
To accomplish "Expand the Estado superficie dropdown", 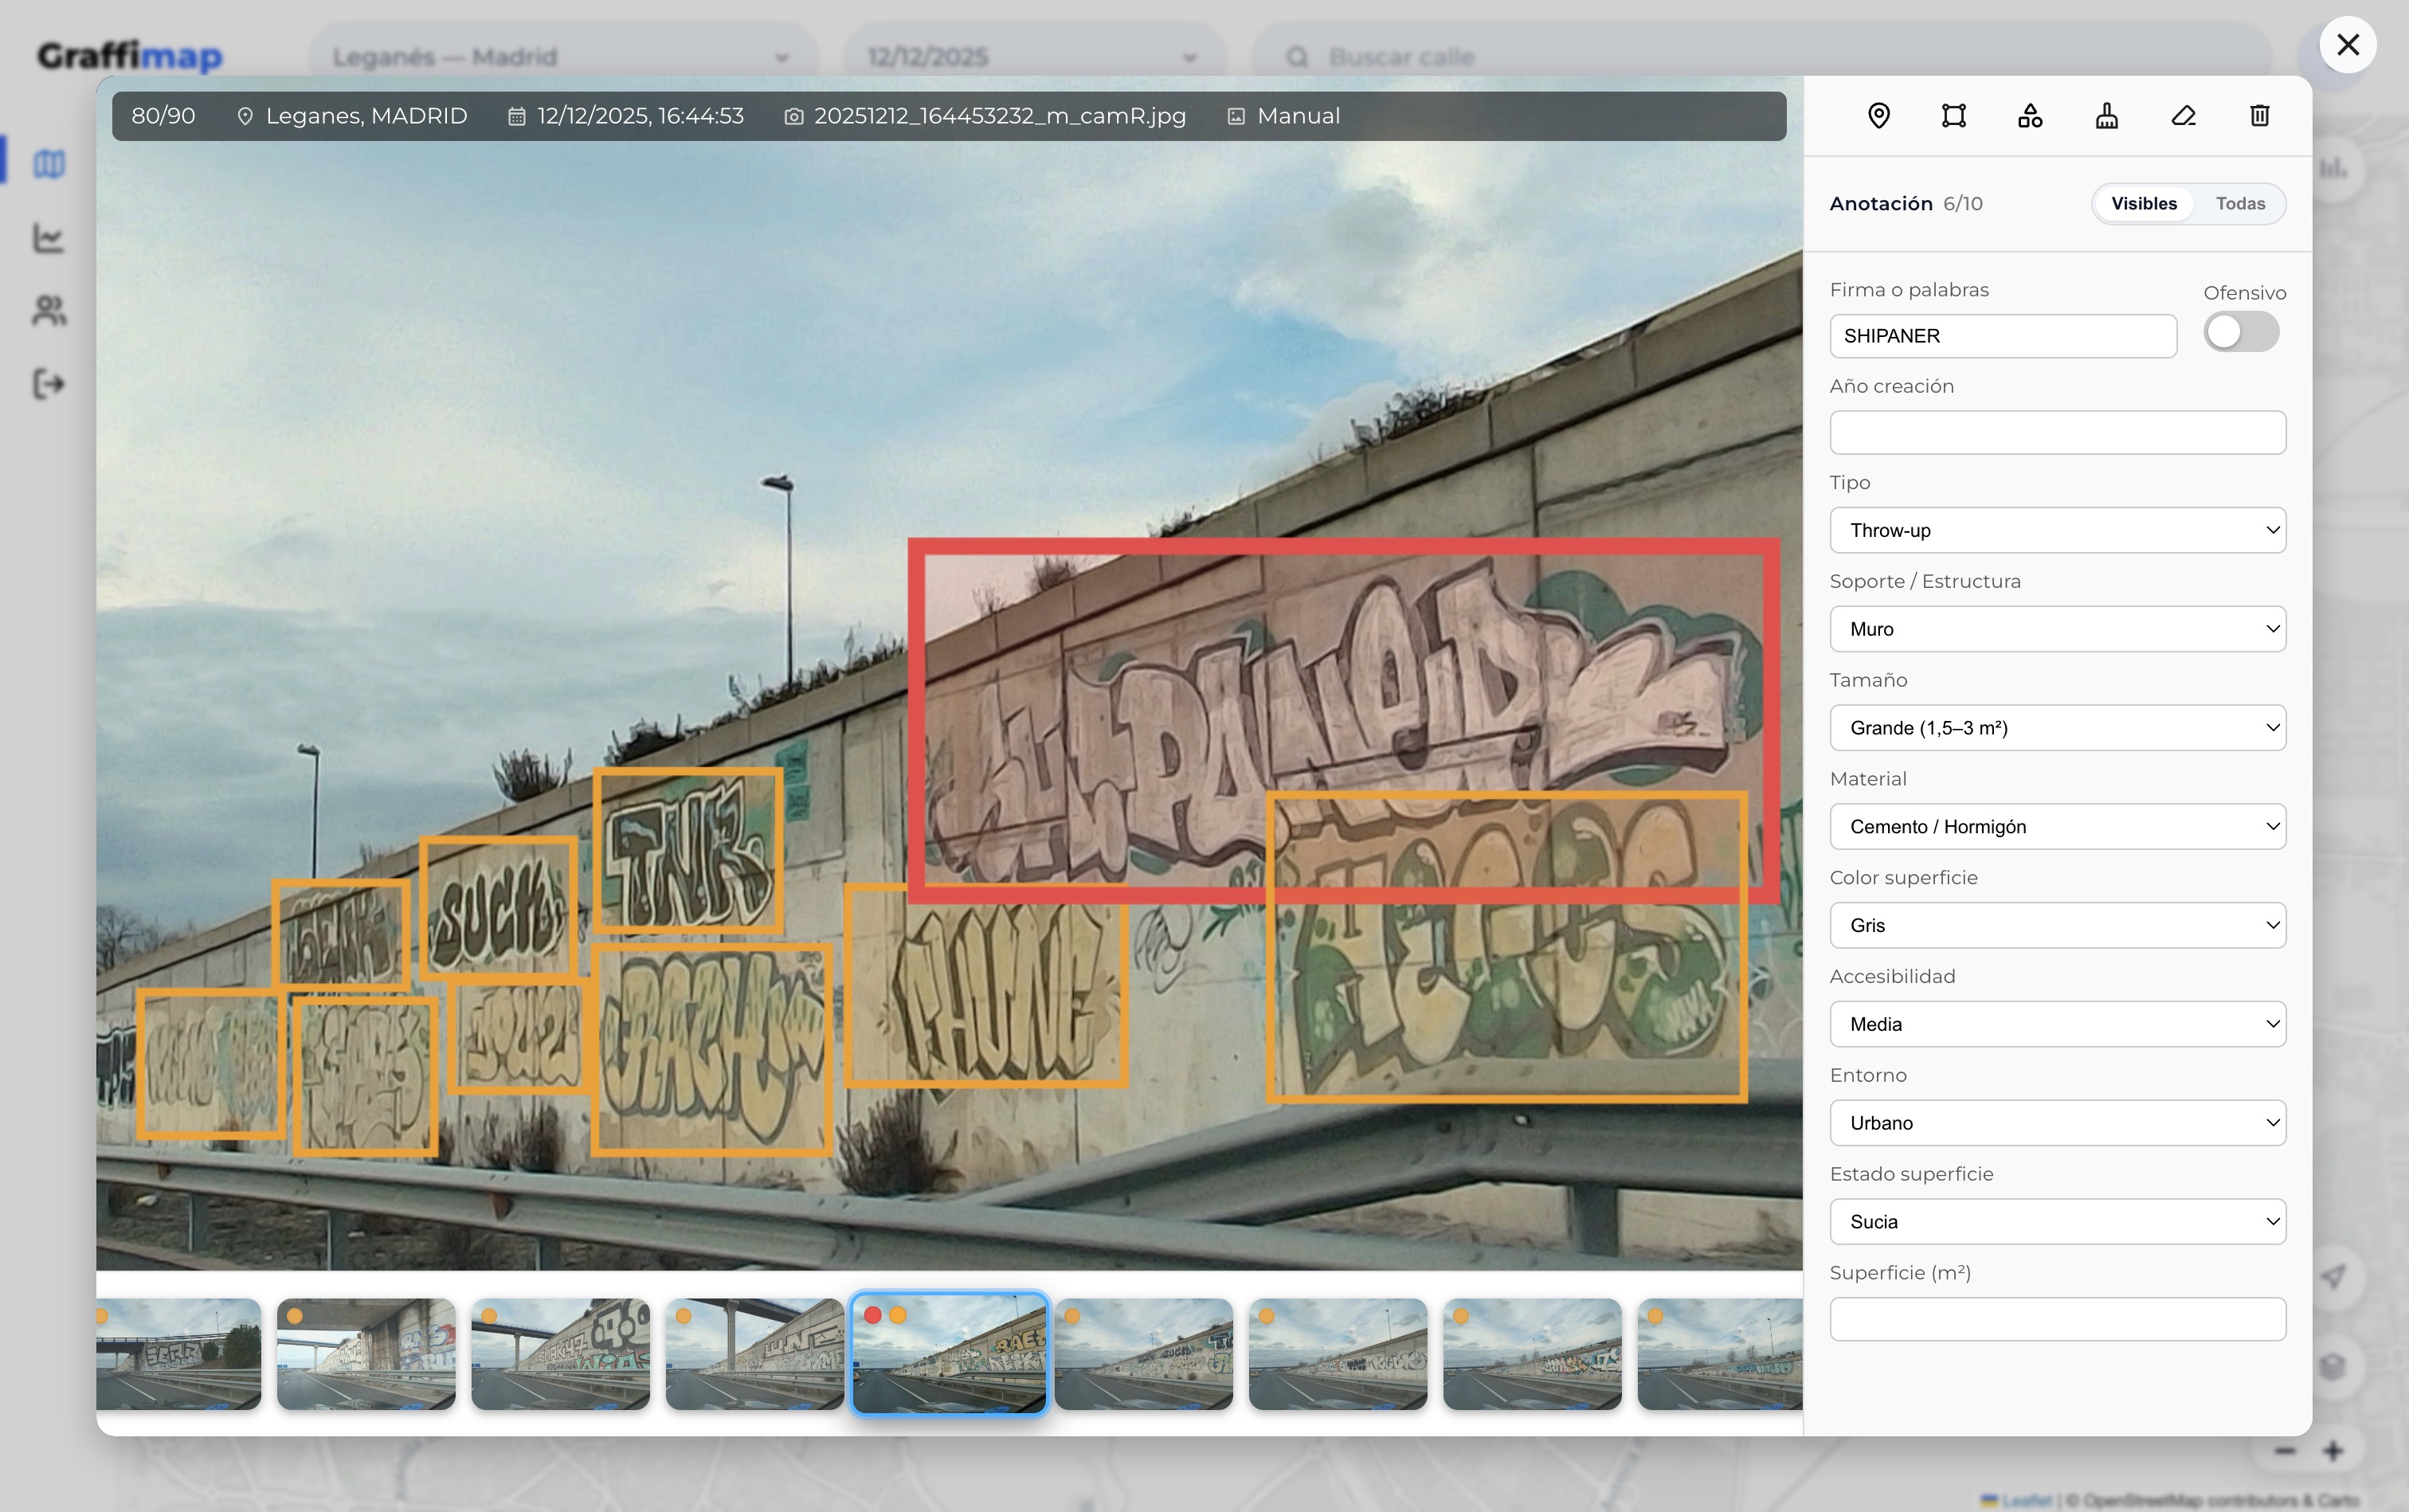I will pos(2057,1222).
